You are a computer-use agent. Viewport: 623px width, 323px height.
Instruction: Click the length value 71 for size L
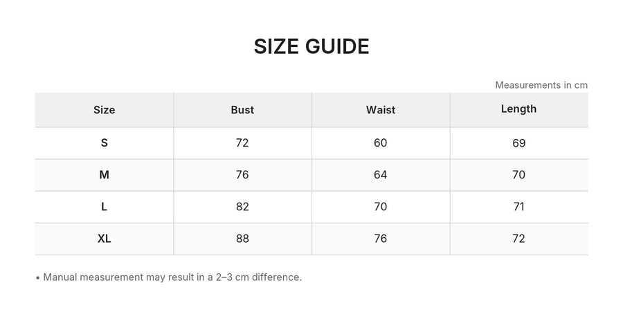coord(519,206)
